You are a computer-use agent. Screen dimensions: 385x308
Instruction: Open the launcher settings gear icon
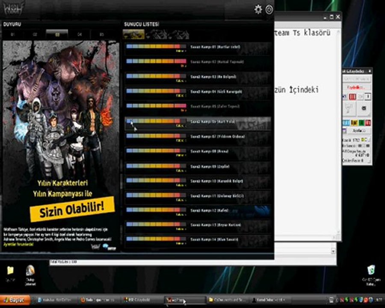point(258,9)
